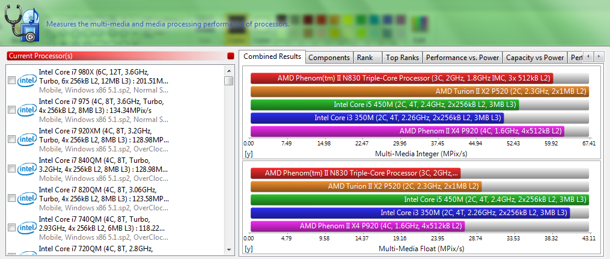Check the Intel Core i7 975 checkbox
Screen dimensions: 610x259
point(11,110)
